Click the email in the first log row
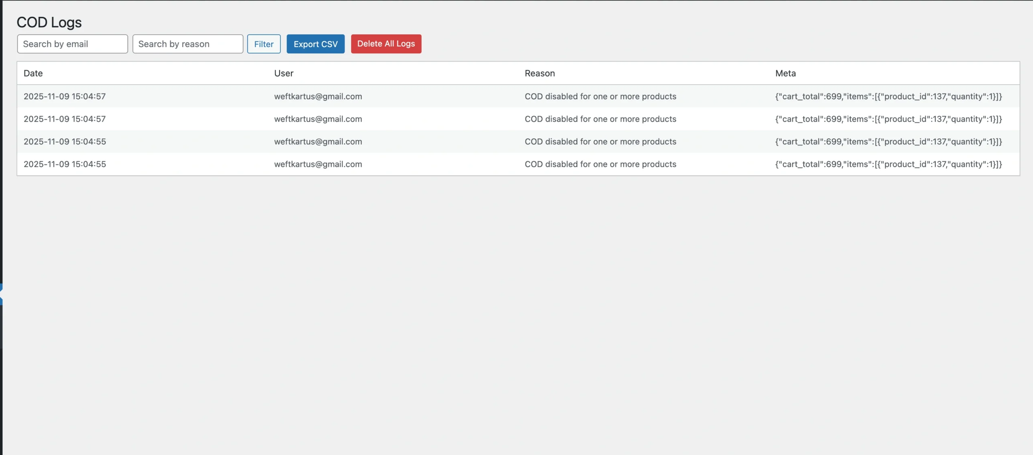This screenshot has height=455, width=1033. pos(318,96)
